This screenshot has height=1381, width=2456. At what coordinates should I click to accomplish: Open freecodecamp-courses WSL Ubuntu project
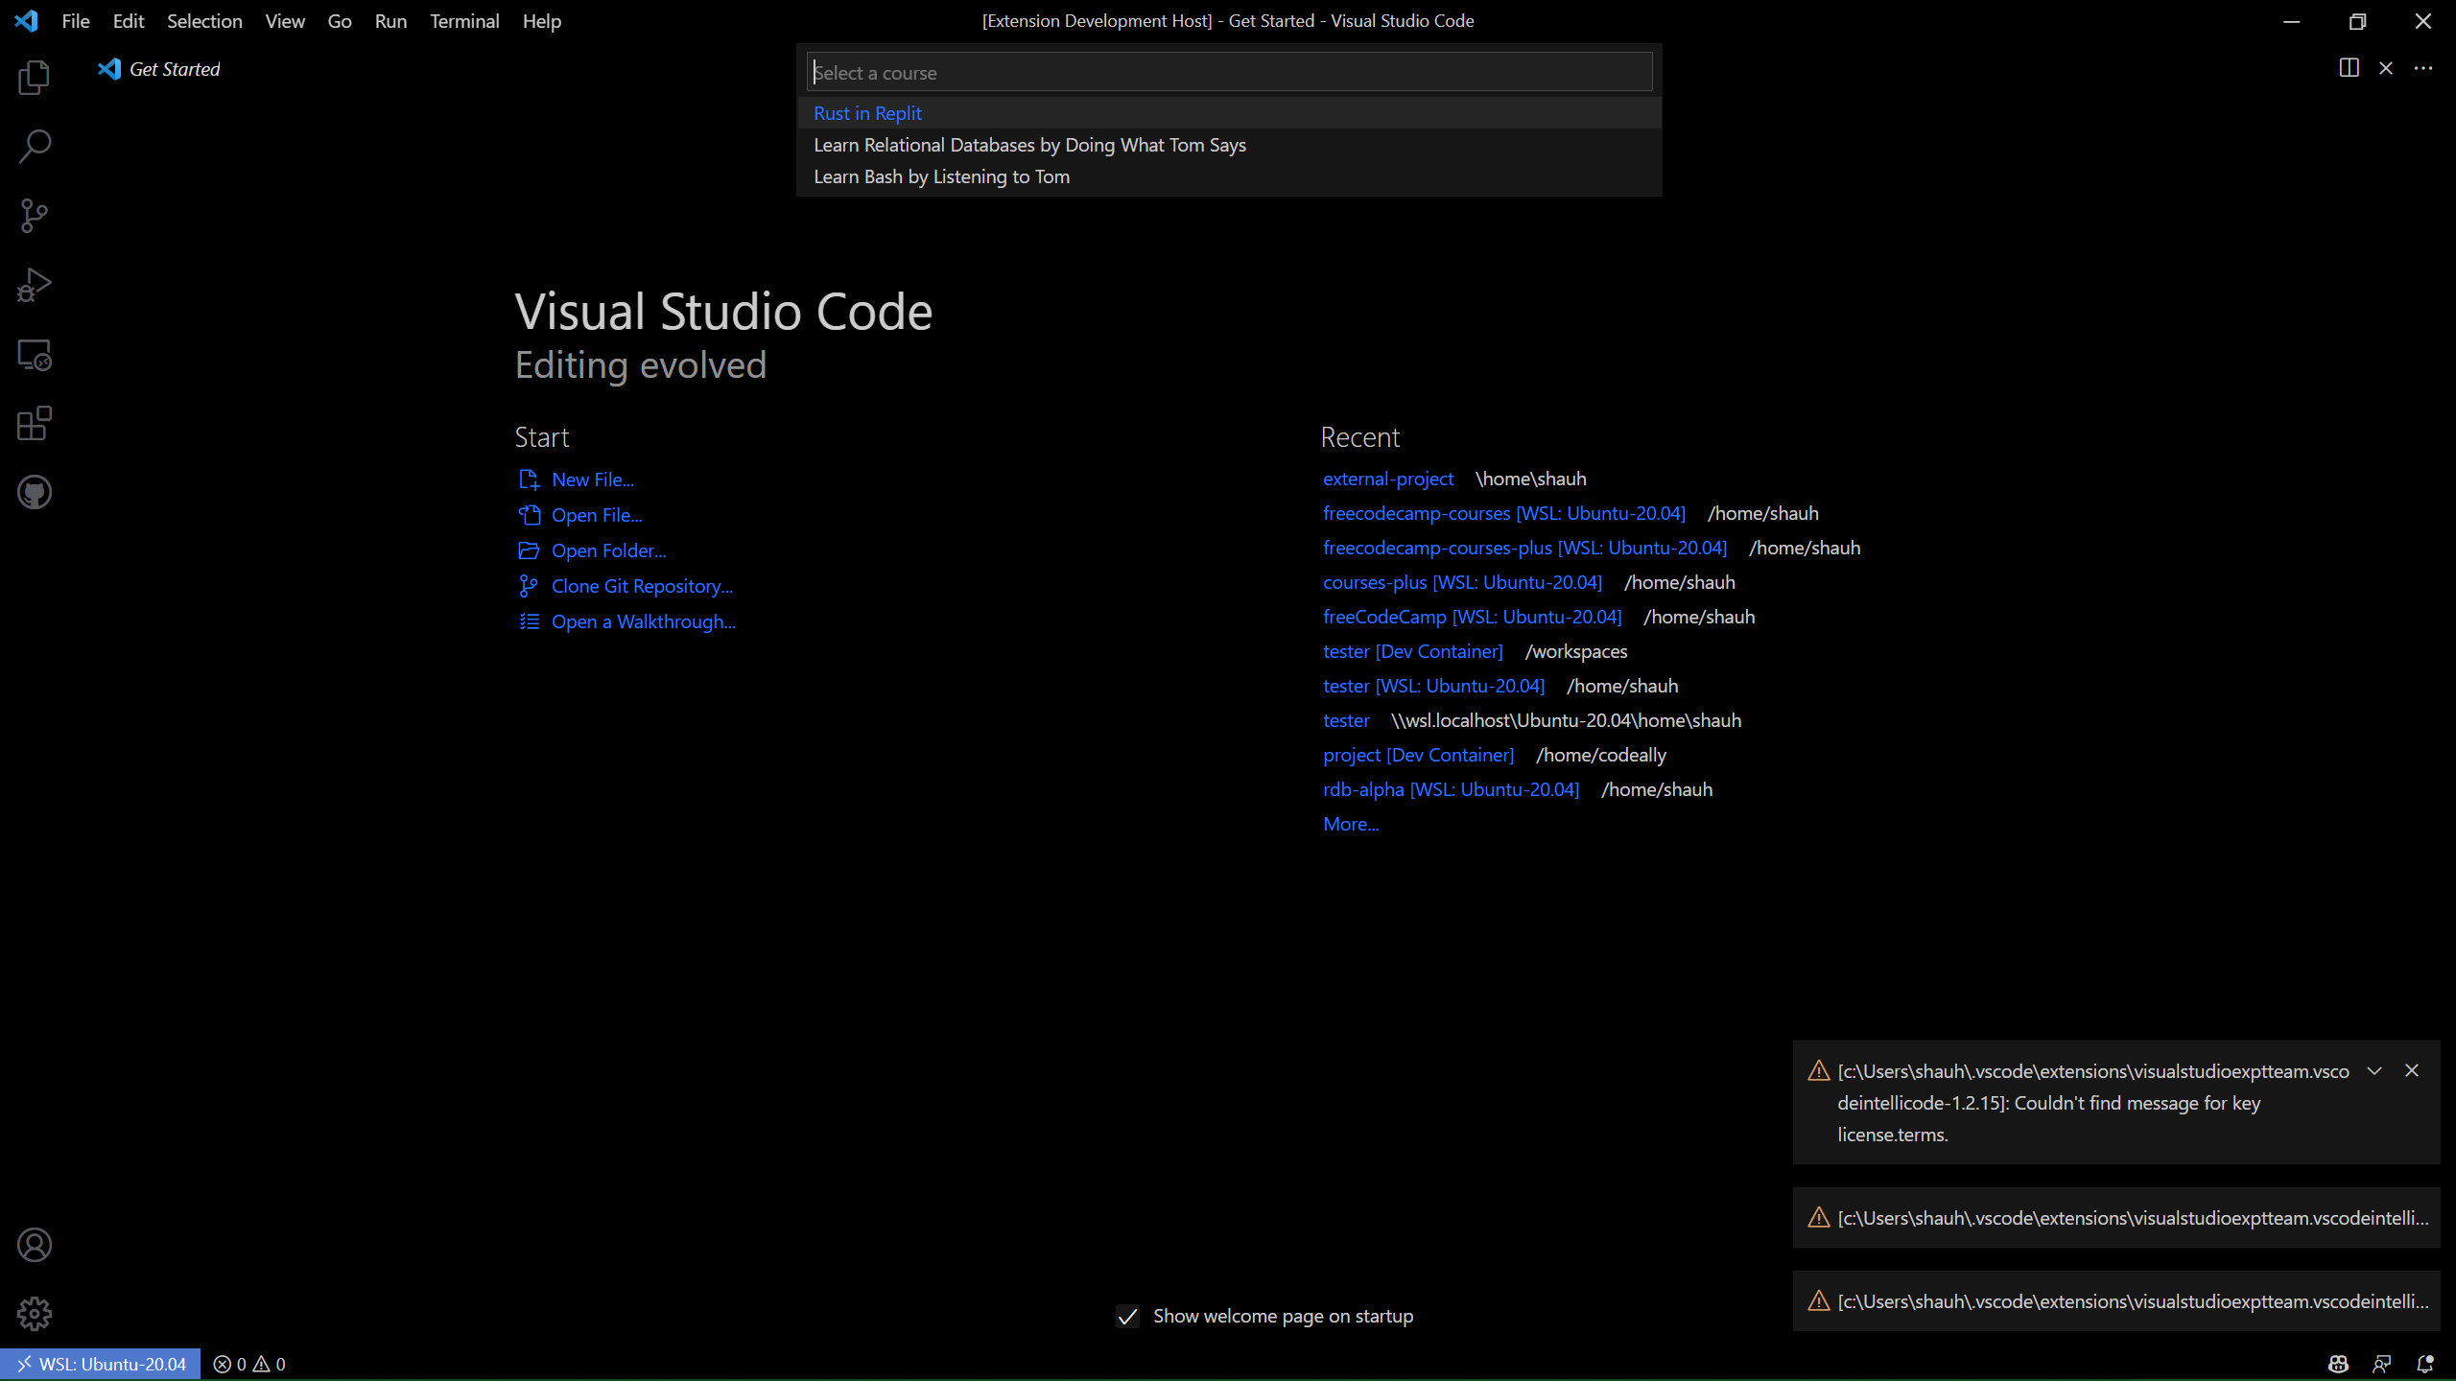(x=1503, y=513)
